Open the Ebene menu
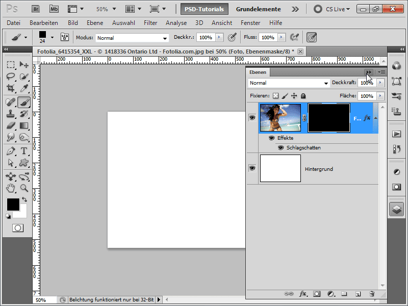Screen dimensions: 408x306 95,23
